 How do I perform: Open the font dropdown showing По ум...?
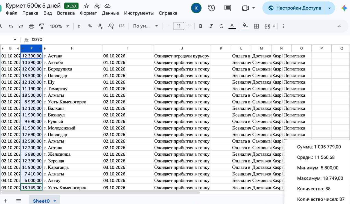point(145,26)
